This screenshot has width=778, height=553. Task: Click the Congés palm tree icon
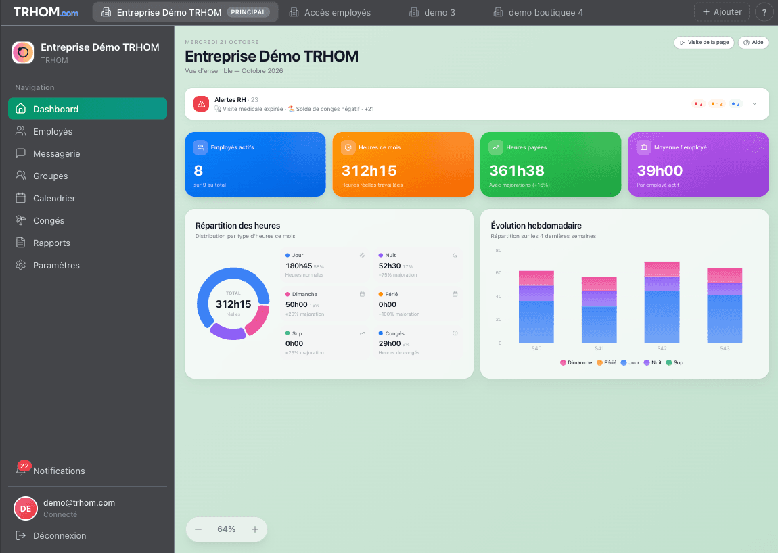pyautogui.click(x=20, y=220)
